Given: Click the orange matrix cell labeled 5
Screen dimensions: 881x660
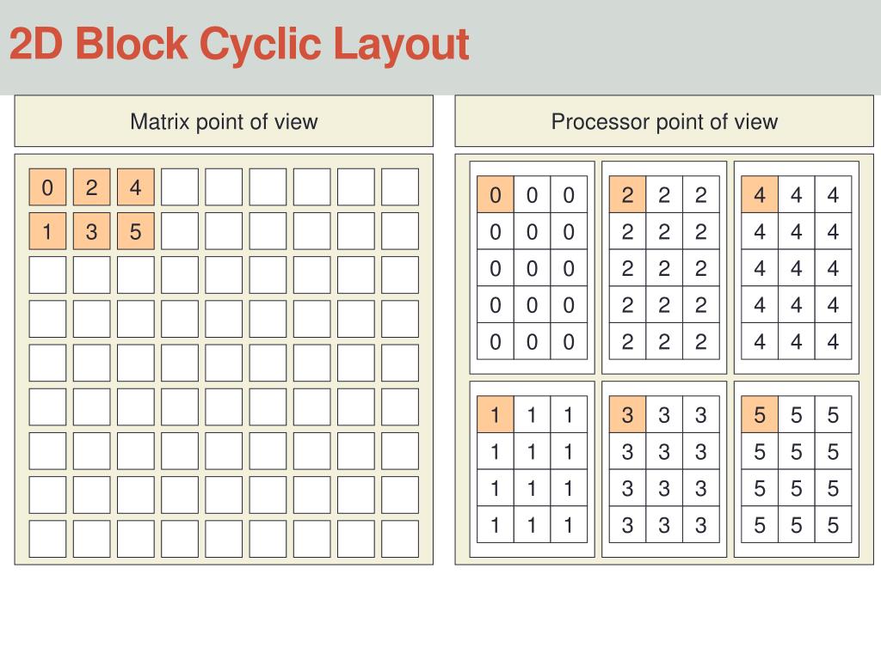Looking at the screenshot, I should pyautogui.click(x=135, y=230).
